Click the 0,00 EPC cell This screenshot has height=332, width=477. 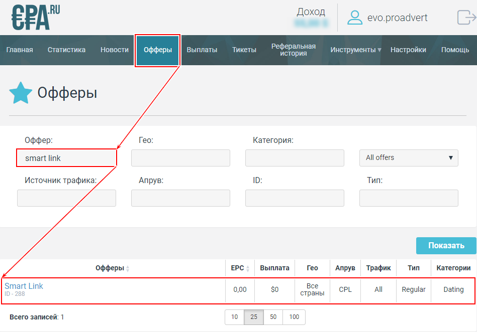click(240, 290)
